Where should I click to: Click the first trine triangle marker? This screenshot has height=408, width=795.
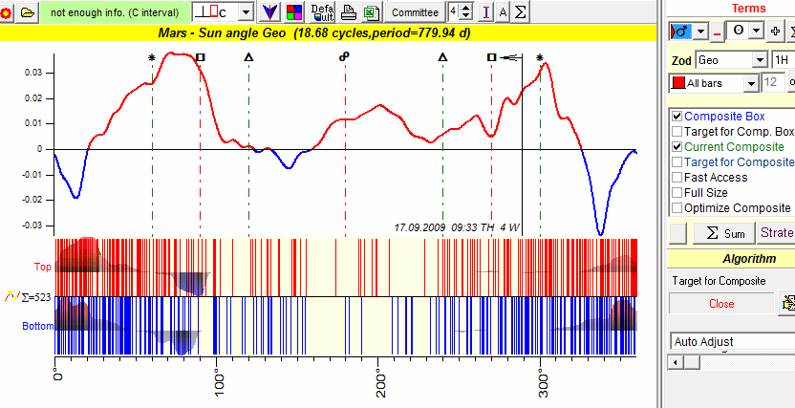[248, 57]
